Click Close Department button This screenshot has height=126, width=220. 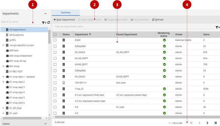(116, 20)
